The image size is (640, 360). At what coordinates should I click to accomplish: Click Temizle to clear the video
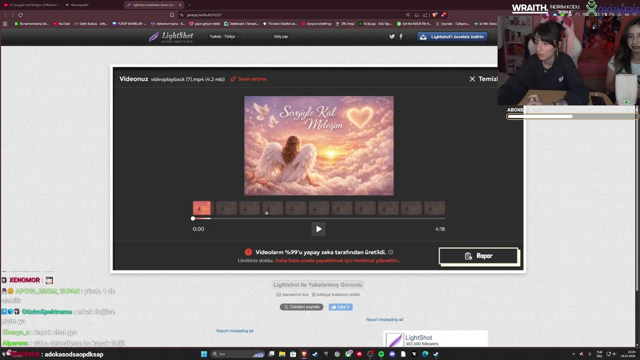[x=483, y=79]
